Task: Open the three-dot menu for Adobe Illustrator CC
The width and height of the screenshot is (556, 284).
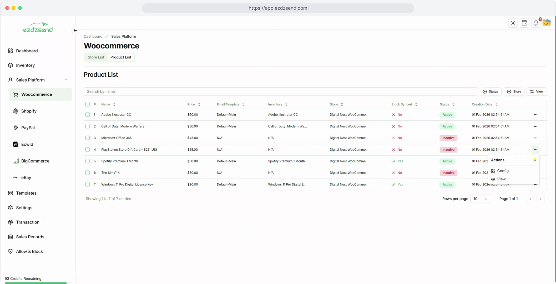Action: pos(535,115)
